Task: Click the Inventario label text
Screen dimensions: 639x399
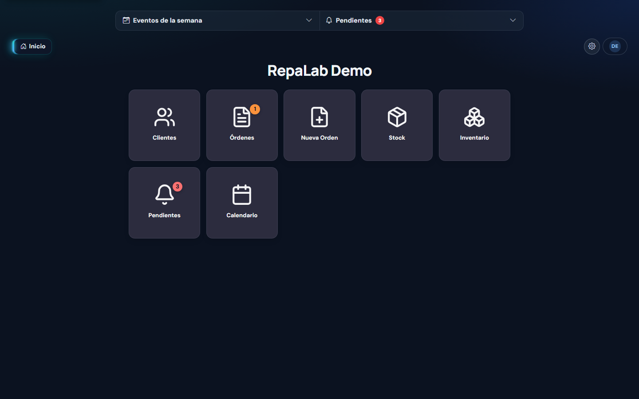Action: tap(474, 138)
